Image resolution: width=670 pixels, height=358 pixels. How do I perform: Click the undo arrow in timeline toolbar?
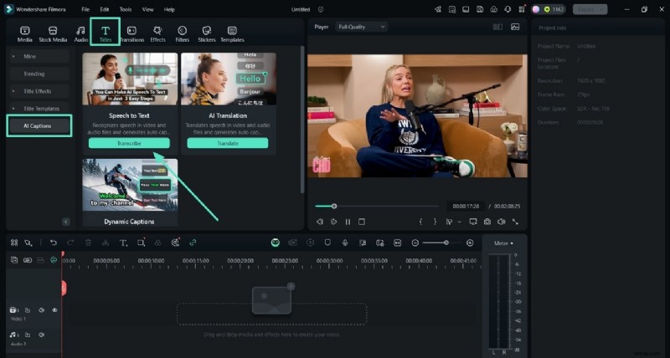click(x=54, y=243)
